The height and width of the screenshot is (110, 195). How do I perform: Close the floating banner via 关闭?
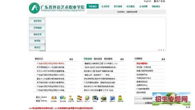coord(188,107)
